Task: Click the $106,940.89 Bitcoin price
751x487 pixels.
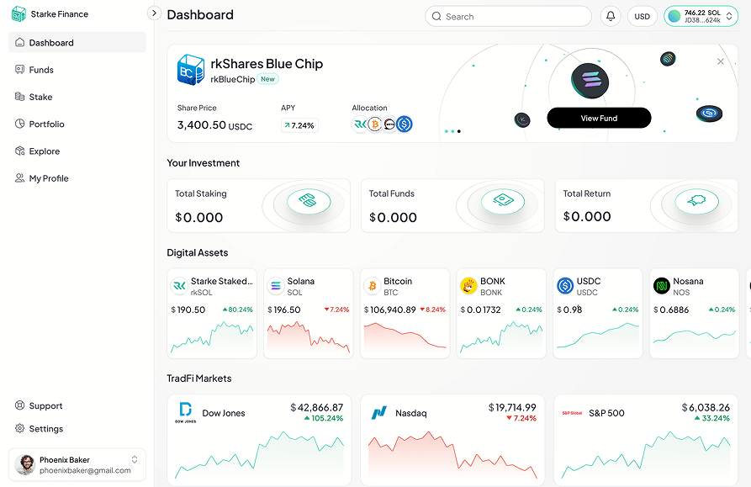Action: [x=390, y=310]
